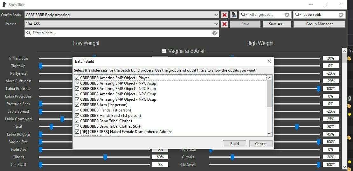Click the Hole Size label at left
The height and width of the screenshot is (171, 353).
click(x=18, y=149)
